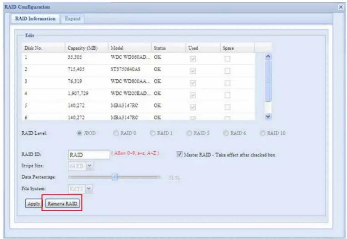Click the Model column header
Image resolution: width=347 pixels, height=239 pixels.
tap(130, 48)
